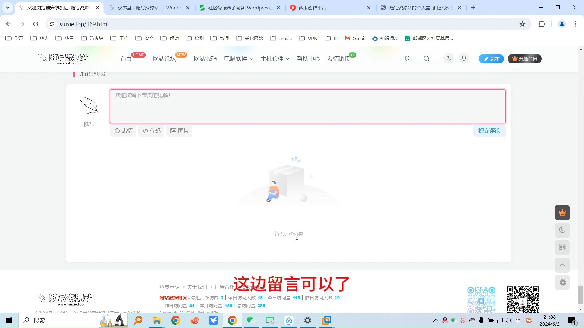Image resolution: width=584 pixels, height=328 pixels.
Task: Focus the comment text input box
Action: click(x=308, y=106)
